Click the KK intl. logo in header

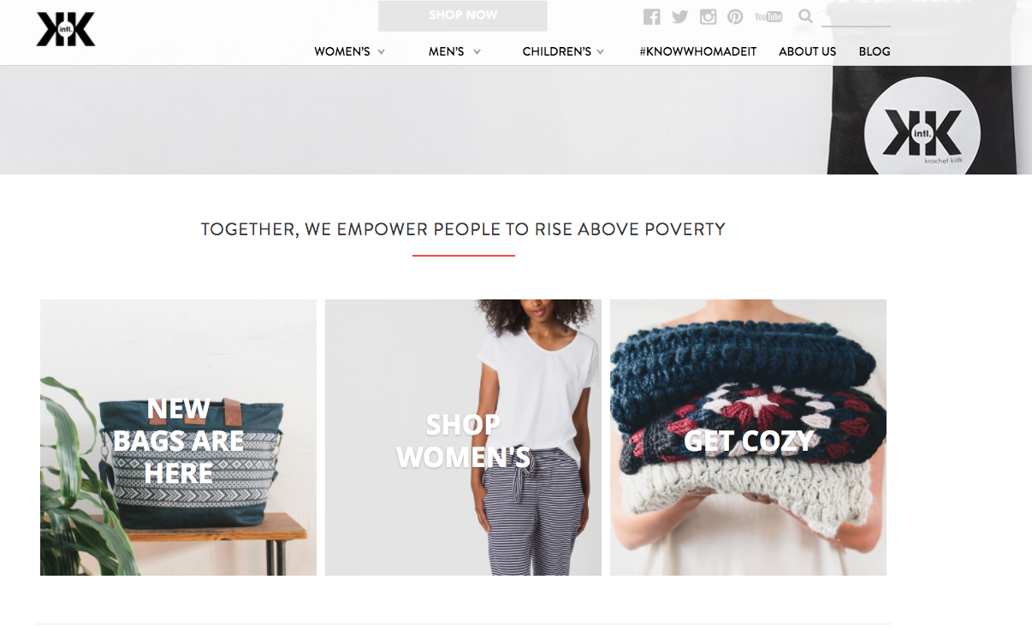point(66,29)
